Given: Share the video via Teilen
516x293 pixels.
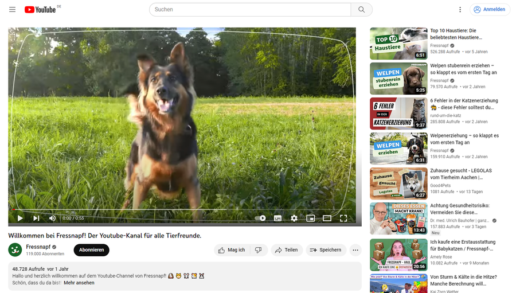Looking at the screenshot, I should (x=287, y=250).
